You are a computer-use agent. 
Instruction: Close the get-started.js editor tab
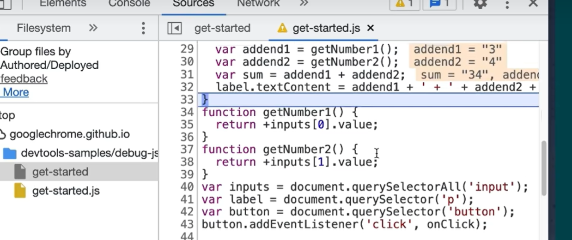point(370,28)
